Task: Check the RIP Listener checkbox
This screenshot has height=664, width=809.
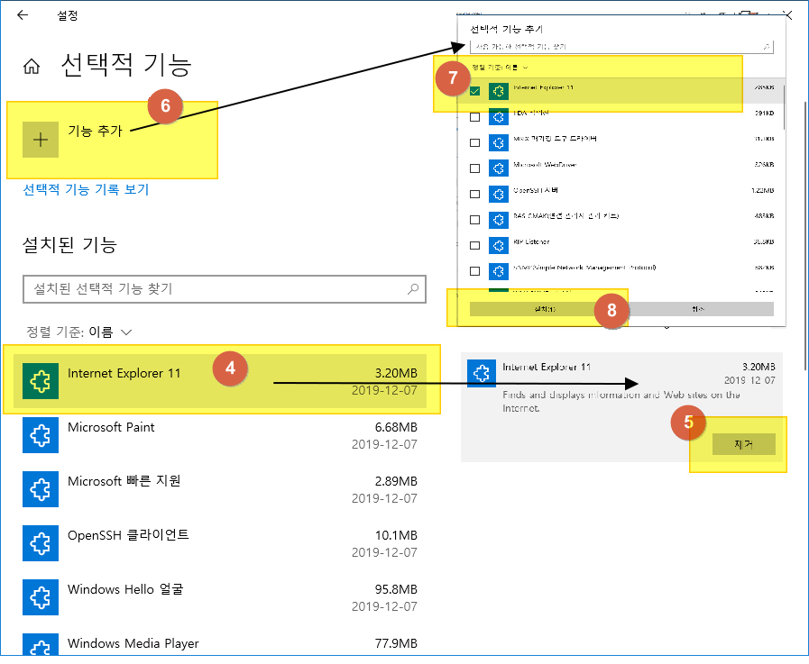Action: [x=474, y=246]
